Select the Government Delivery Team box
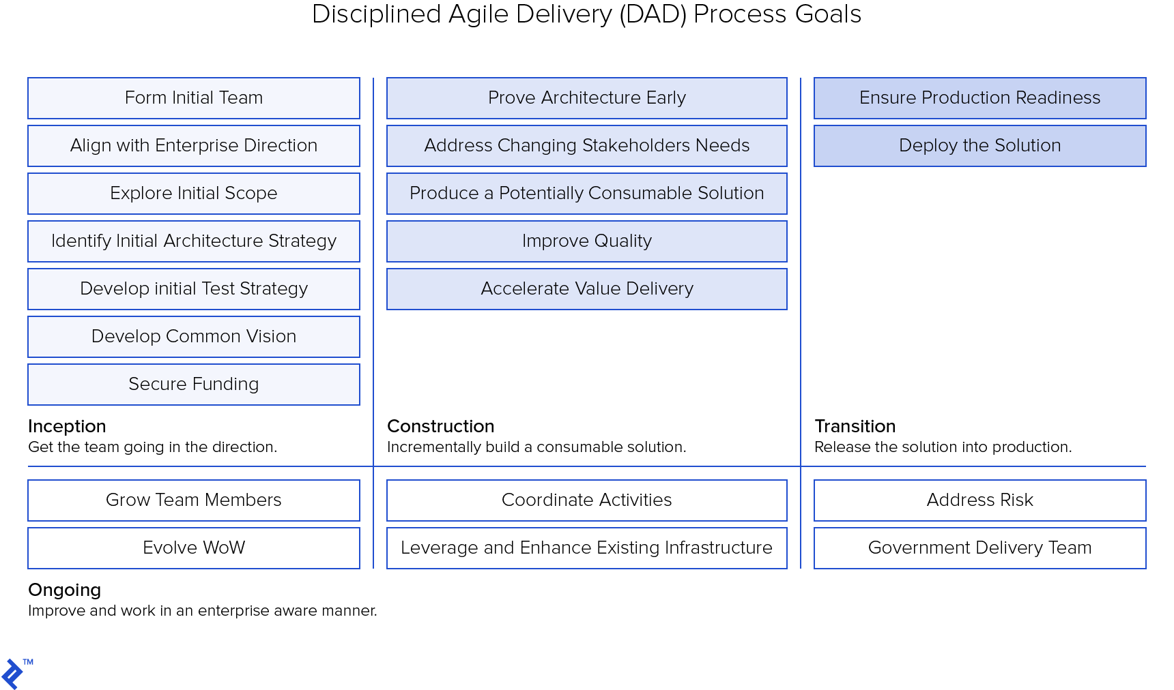 980,548
